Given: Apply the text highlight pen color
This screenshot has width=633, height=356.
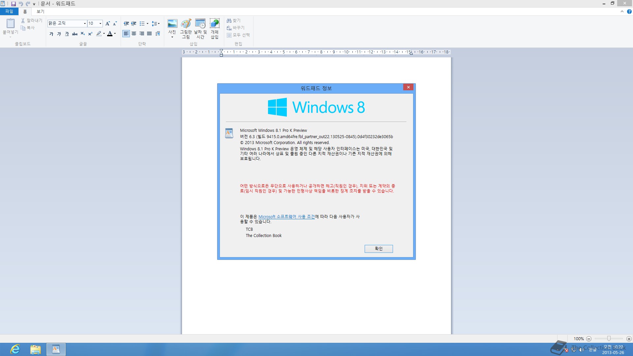Looking at the screenshot, I should [x=99, y=34].
